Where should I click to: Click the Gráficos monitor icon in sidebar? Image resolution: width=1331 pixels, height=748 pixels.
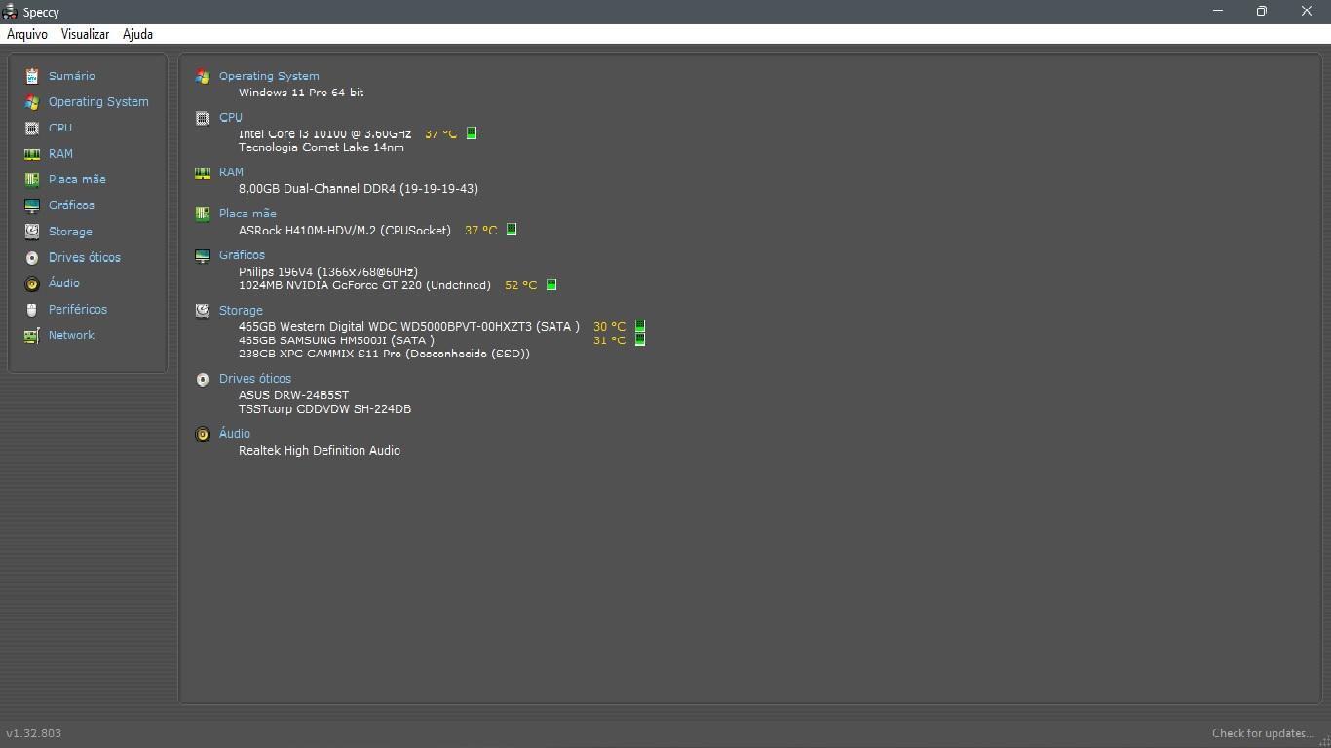tap(32, 206)
